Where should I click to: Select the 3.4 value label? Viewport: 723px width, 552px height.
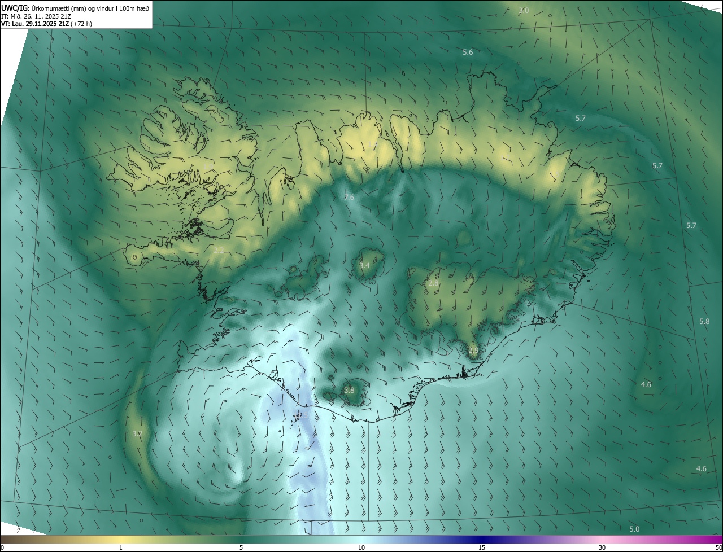pyautogui.click(x=364, y=265)
